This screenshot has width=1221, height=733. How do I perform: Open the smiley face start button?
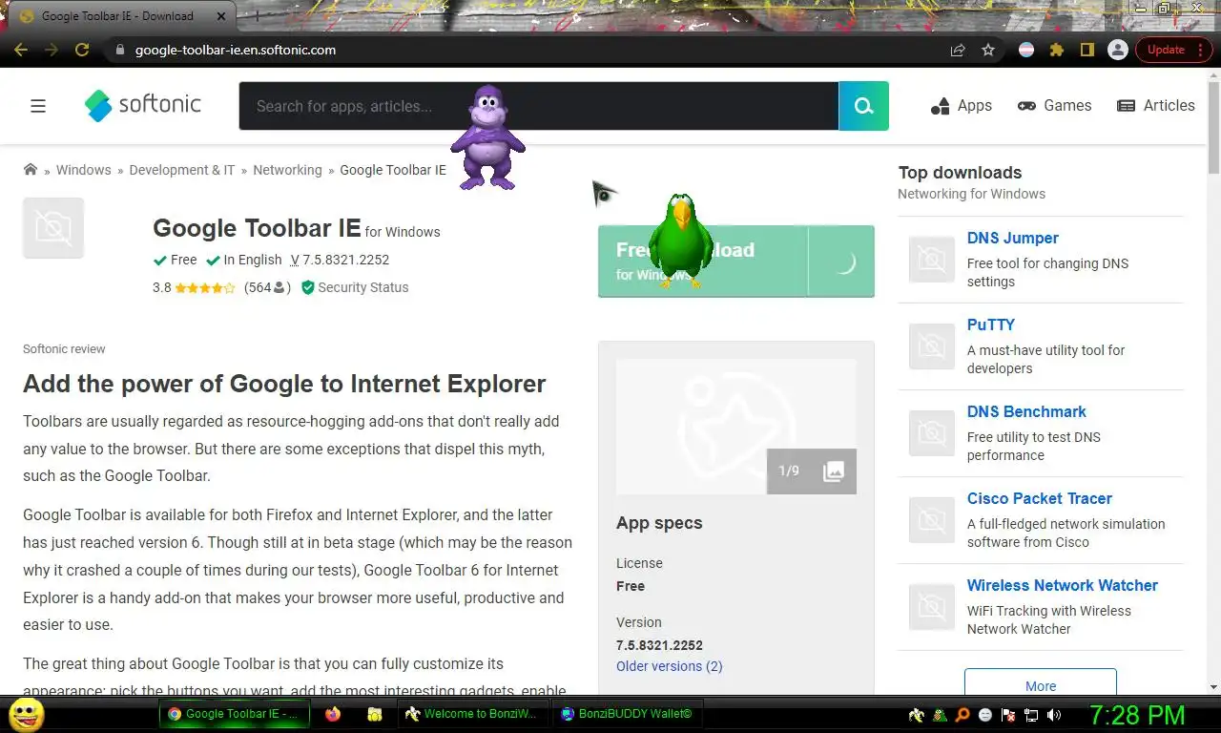26,714
